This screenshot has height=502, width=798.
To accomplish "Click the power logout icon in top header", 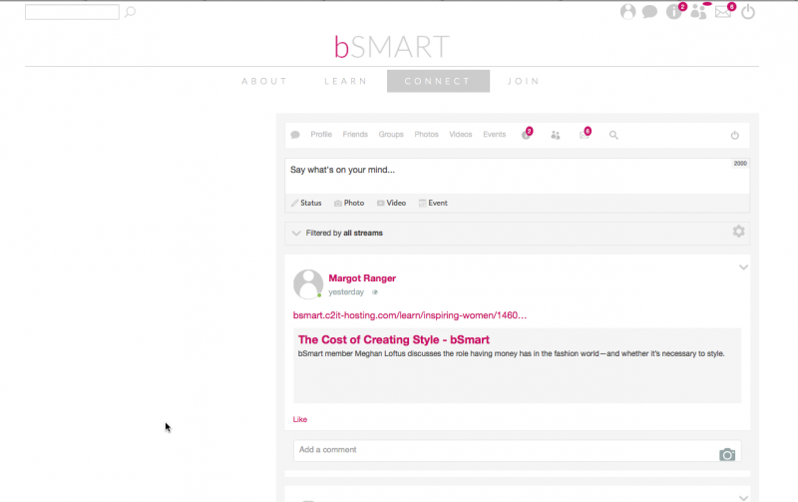I will pyautogui.click(x=747, y=12).
